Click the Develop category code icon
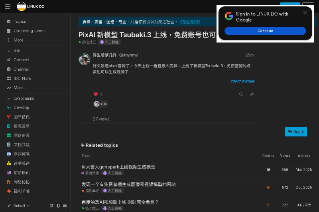 [x=8, y=107]
